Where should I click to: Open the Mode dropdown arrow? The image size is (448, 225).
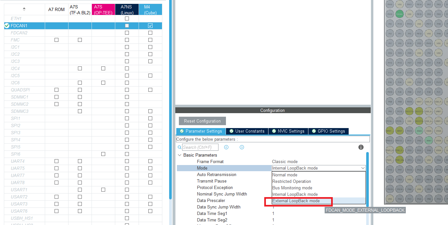point(363,168)
